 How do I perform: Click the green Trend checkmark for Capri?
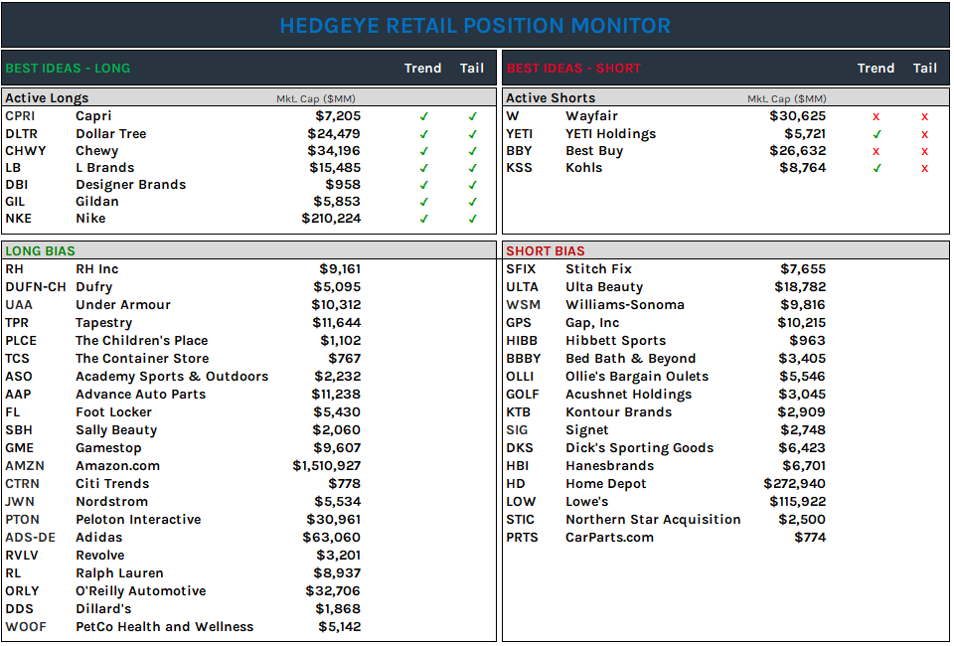pyautogui.click(x=424, y=115)
